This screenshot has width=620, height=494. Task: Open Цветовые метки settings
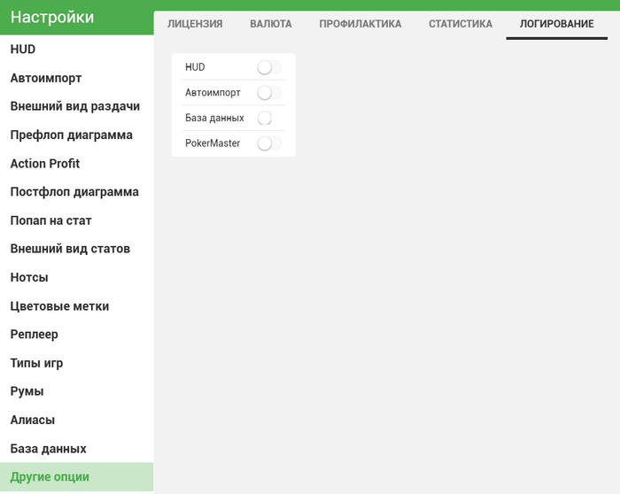coord(77,306)
